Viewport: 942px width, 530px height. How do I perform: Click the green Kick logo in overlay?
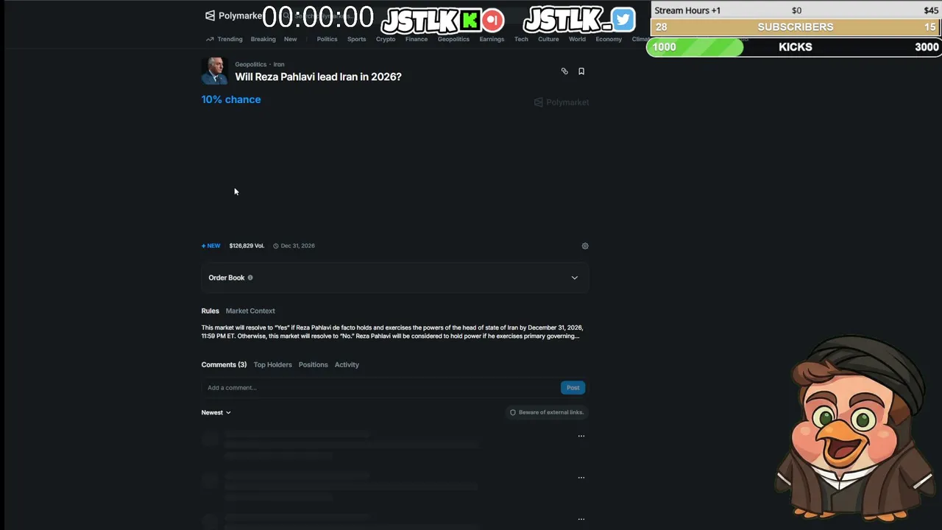[x=470, y=20]
